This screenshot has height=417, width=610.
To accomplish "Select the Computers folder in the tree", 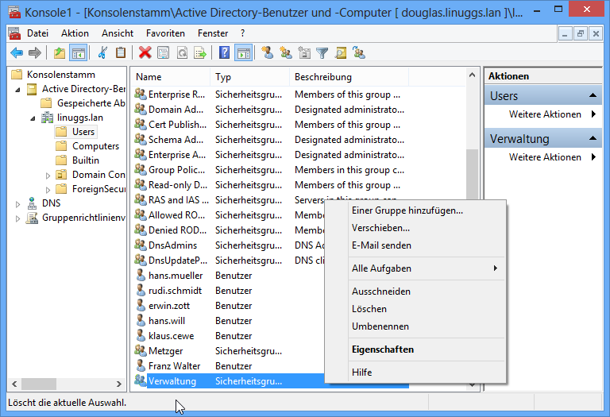I will click(x=95, y=146).
